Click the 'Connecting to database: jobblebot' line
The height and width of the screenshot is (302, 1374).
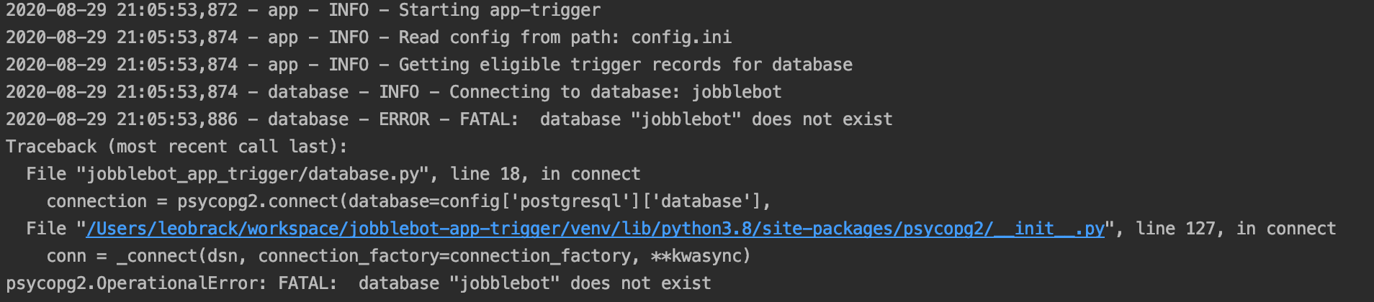point(394,92)
